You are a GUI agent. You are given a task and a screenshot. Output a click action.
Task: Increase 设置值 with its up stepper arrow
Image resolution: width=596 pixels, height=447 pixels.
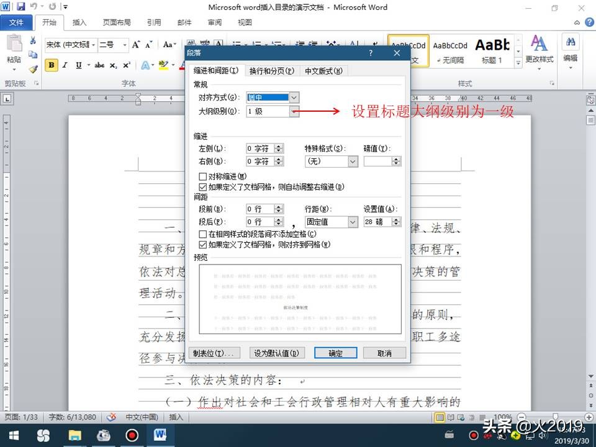(x=395, y=219)
